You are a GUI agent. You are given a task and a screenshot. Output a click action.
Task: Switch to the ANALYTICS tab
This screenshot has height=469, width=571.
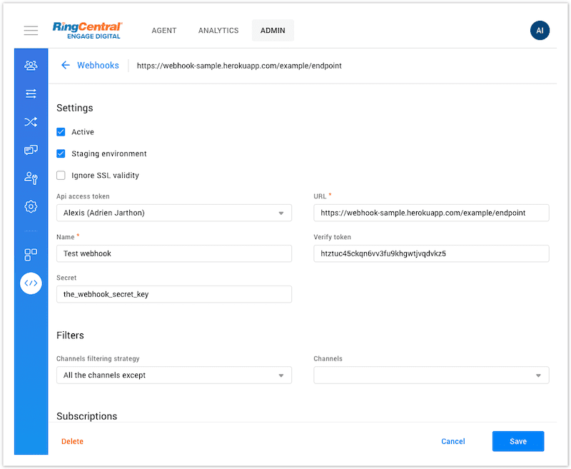click(x=218, y=30)
